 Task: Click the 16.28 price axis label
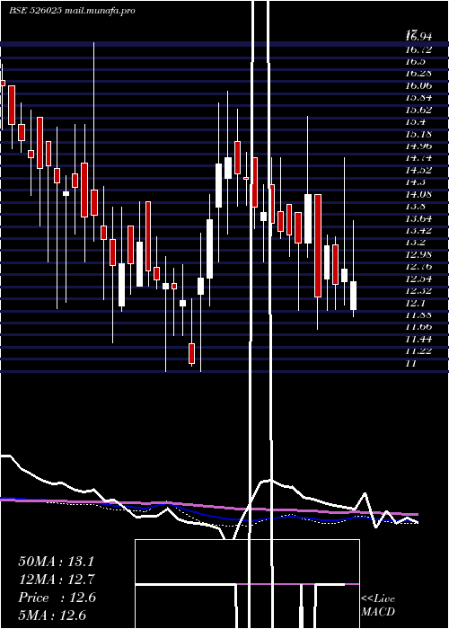pos(418,74)
